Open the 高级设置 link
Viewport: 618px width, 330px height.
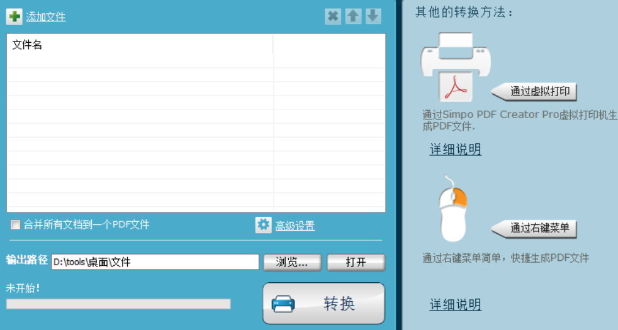tap(295, 226)
